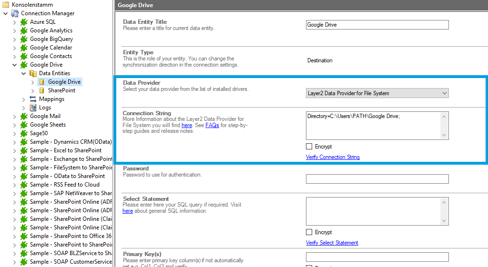This screenshot has height=267, width=488.
Task: Click the Password input field
Action: (x=377, y=179)
